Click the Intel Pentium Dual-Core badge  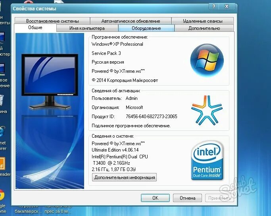pos(207,160)
